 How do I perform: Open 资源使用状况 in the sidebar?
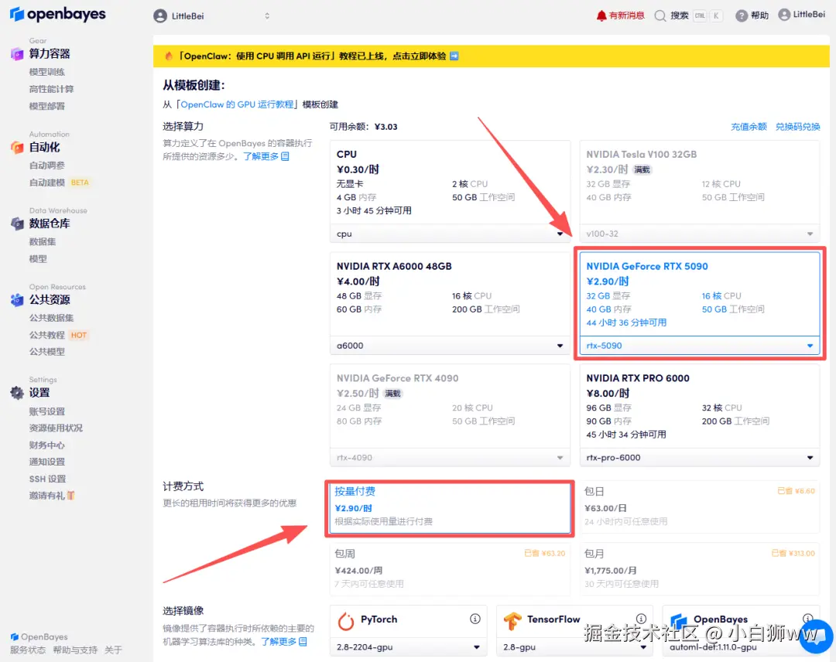coord(56,428)
